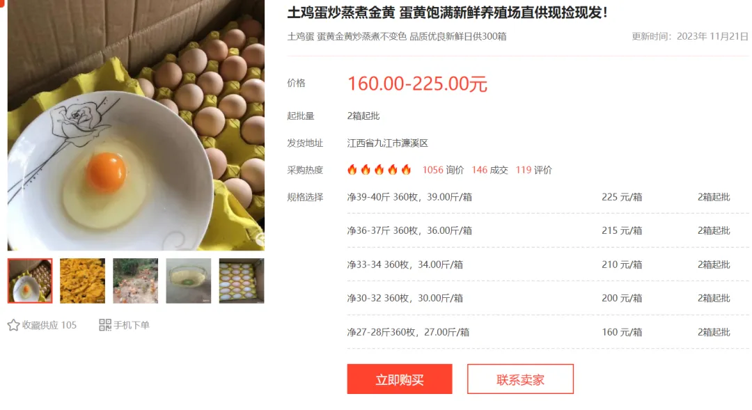Click the large main egg product image
Screen dimensions: 752x410
(x=136, y=125)
